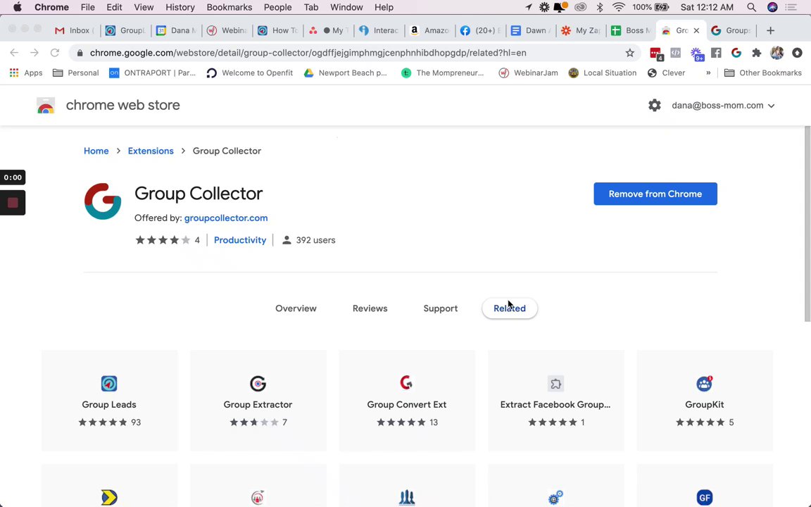Click the Remove from Chrome button
Viewport: 811px width, 507px height.
pyautogui.click(x=655, y=194)
